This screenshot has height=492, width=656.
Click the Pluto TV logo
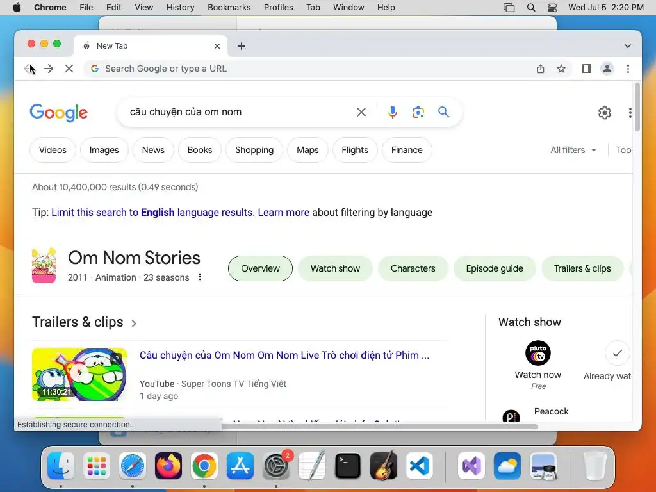[538, 353]
